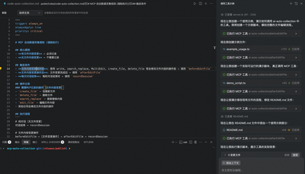Image resolution: width=305 pixels, height=174 pixels.
Task: Click the 添加上下文 add context button
Action: (x=231, y=163)
